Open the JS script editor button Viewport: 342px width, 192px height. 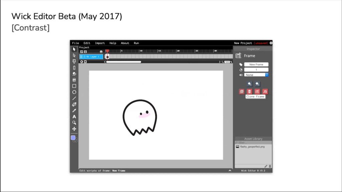(265, 91)
